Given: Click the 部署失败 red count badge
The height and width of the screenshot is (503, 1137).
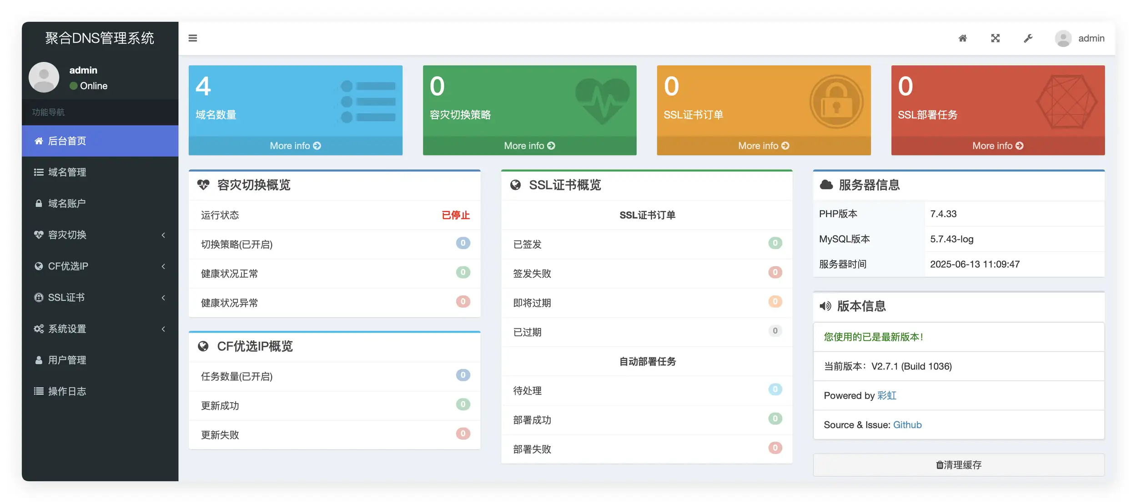Looking at the screenshot, I should [775, 448].
